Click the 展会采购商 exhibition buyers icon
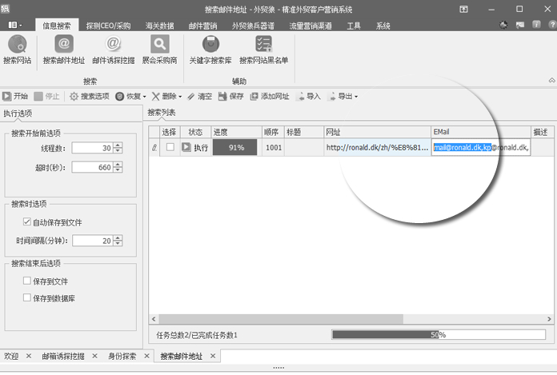The height and width of the screenshot is (375, 557). coord(159,50)
